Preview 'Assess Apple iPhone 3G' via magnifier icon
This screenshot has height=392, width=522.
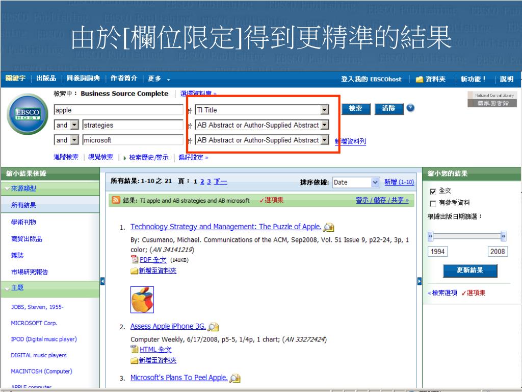(x=213, y=327)
